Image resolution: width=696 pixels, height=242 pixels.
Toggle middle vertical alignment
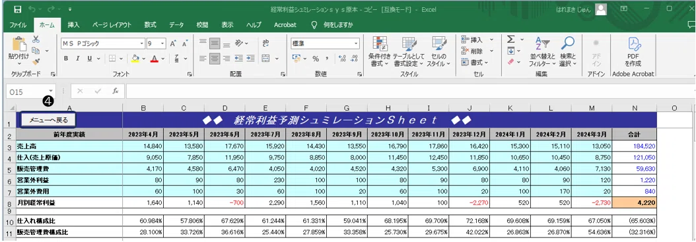pos(215,44)
